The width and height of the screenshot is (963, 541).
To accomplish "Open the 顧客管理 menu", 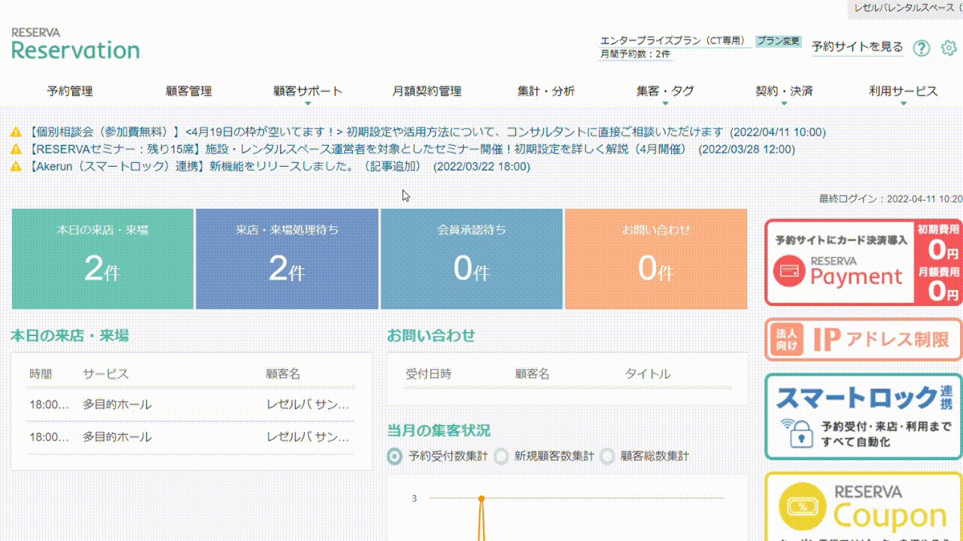I will 189,92.
